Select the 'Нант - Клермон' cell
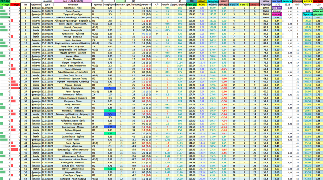 pos(73,40)
